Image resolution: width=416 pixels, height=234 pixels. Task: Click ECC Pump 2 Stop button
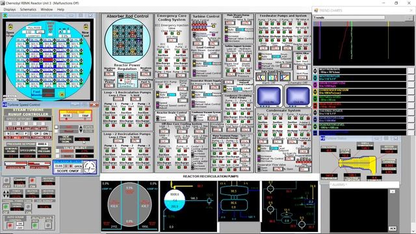coord(178,52)
